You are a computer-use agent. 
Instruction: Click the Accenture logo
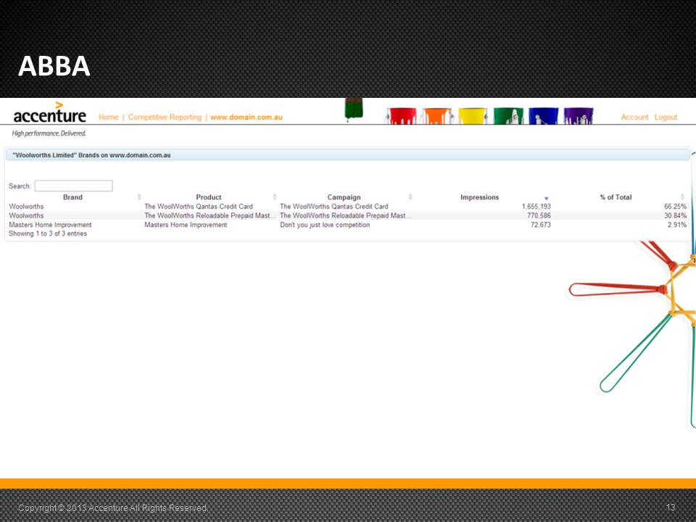[50, 113]
